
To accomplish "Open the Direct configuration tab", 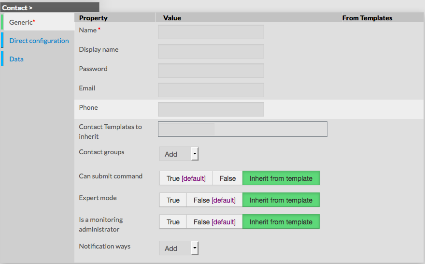I will pos(39,41).
